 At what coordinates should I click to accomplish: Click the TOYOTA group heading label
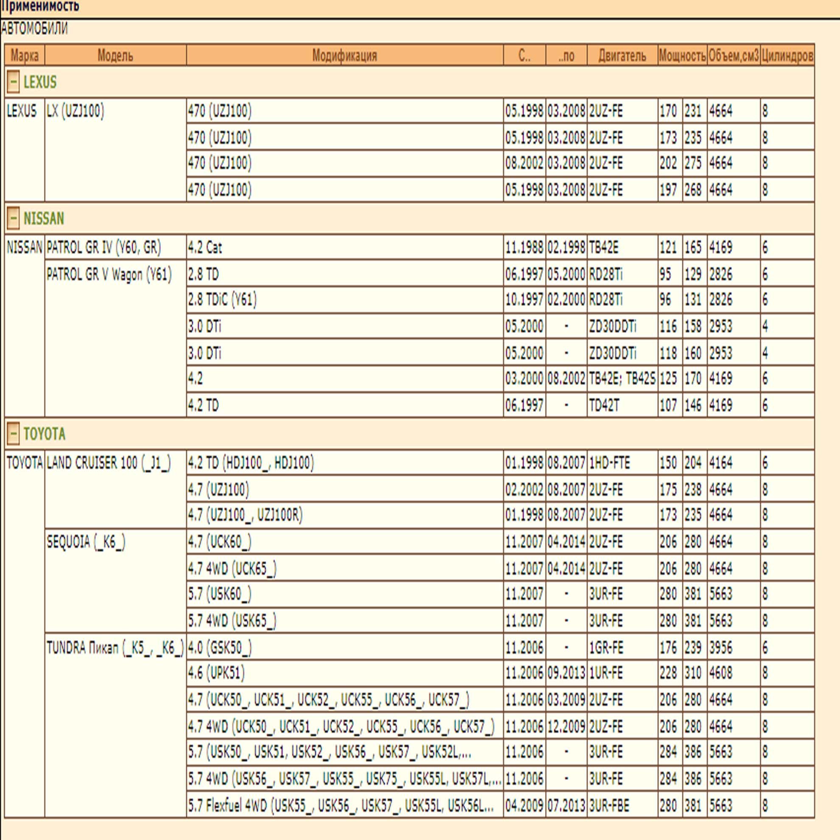[45, 434]
